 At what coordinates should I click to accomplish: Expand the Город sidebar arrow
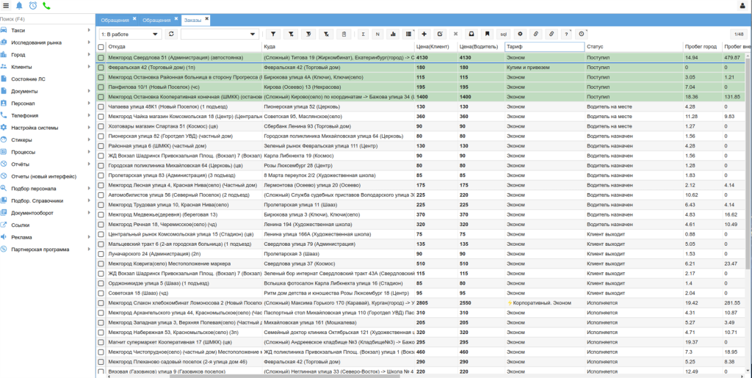coord(89,54)
